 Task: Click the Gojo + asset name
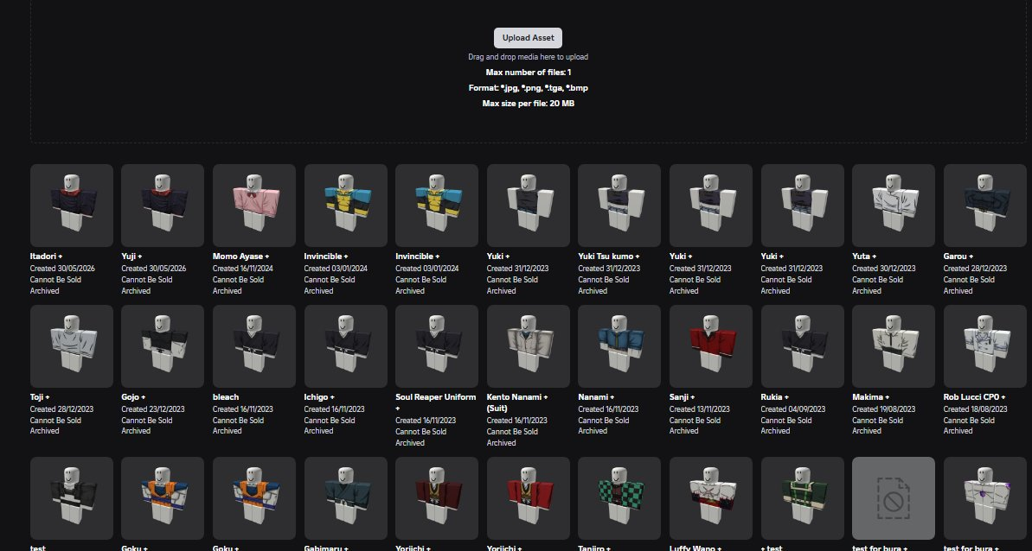(x=133, y=397)
